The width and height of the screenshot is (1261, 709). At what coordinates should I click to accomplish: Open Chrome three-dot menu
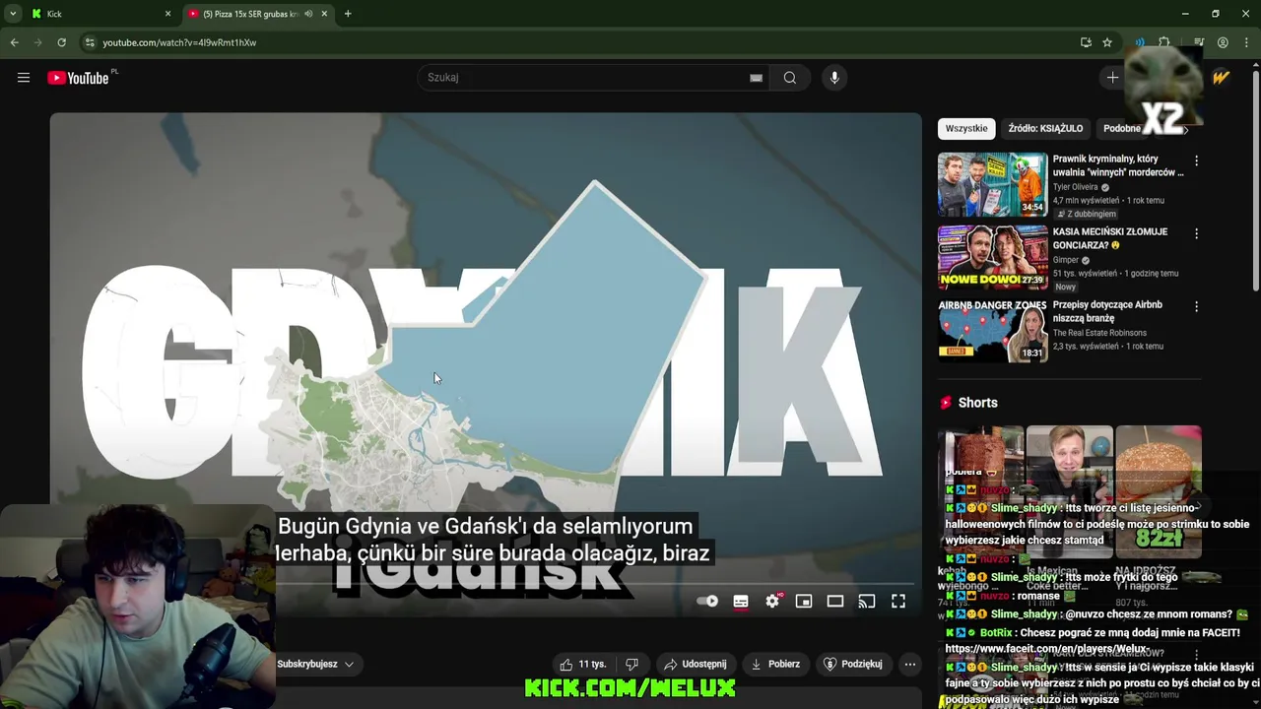tap(1246, 42)
